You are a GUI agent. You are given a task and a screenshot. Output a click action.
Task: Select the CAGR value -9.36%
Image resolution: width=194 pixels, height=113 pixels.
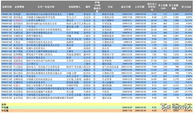(x=189, y=98)
